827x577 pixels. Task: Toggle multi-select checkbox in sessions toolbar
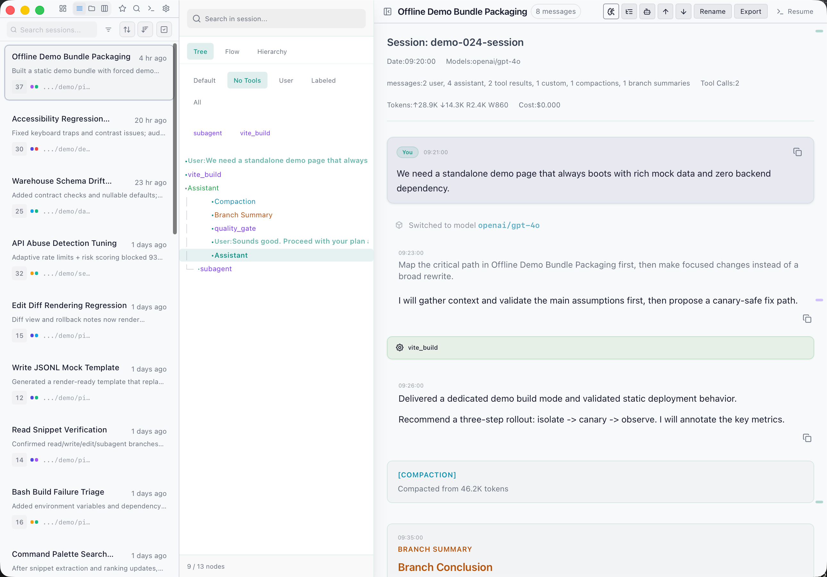point(164,29)
